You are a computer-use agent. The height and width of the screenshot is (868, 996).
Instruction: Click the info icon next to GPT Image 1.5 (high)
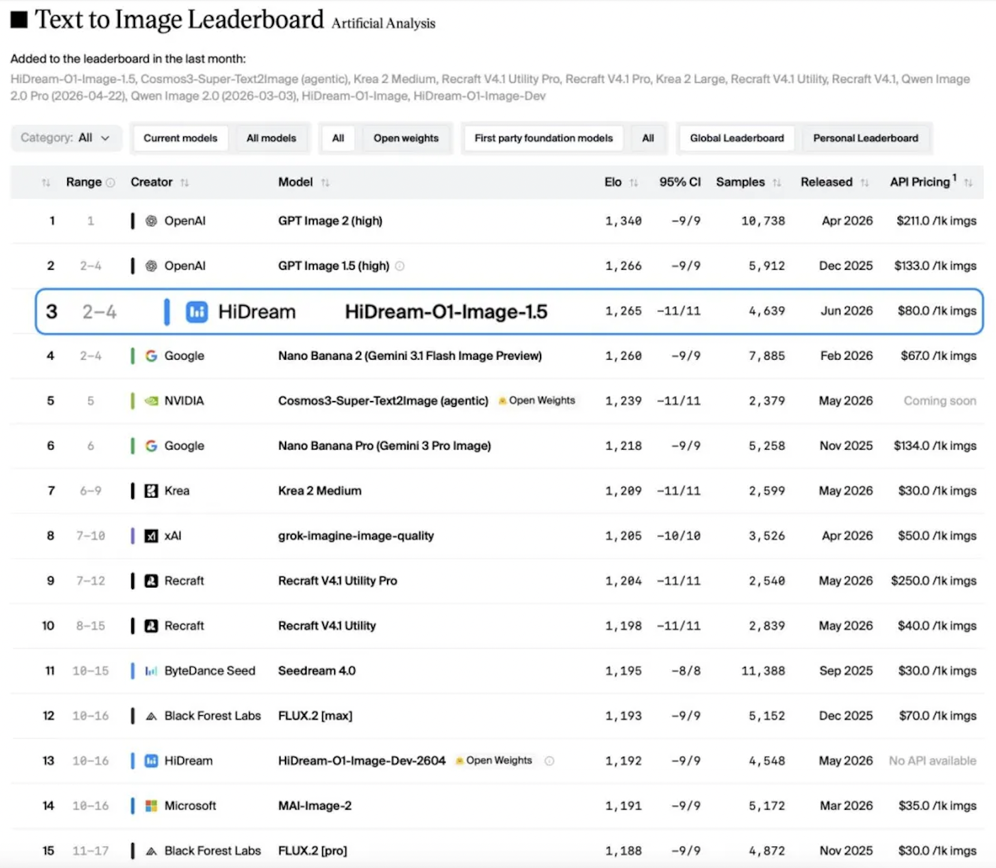point(400,266)
